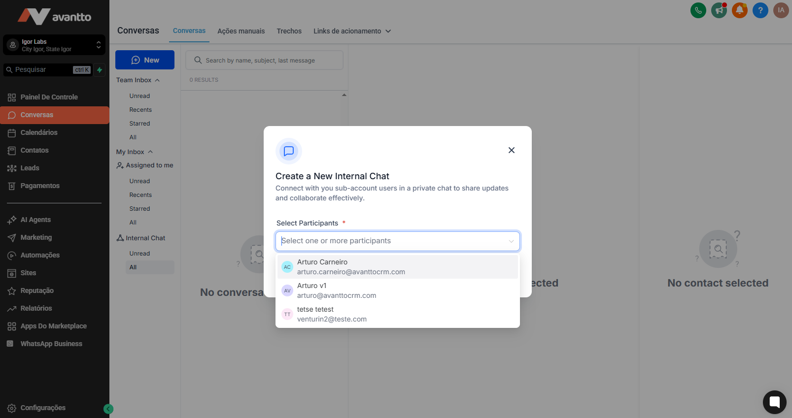The height and width of the screenshot is (418, 792).
Task: Click the conversation search field
Action: (264, 60)
